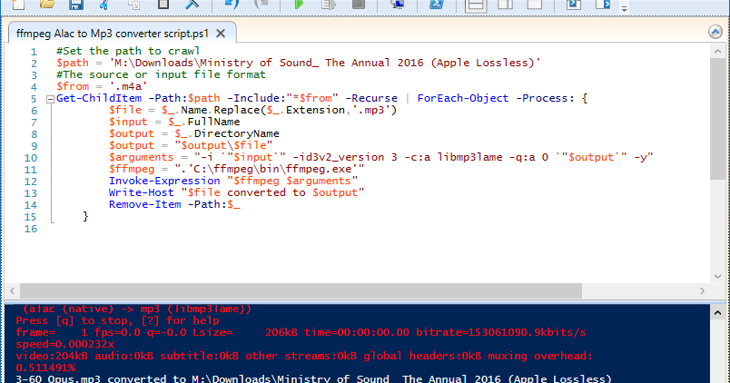Click the '.m4a' string on line 4
This screenshot has width=730, height=383.
pyautogui.click(x=129, y=86)
